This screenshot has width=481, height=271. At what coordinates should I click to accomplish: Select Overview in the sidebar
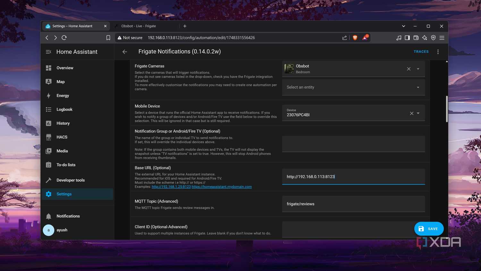click(77, 68)
